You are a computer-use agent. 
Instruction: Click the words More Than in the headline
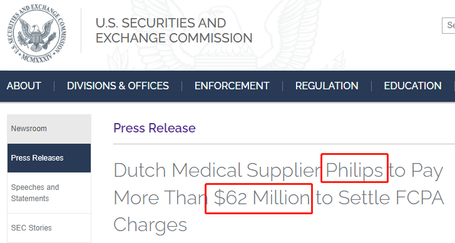click(160, 198)
